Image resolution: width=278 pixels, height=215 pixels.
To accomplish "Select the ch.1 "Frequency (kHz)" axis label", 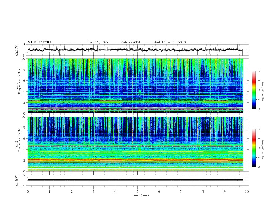I will [x=20, y=82].
